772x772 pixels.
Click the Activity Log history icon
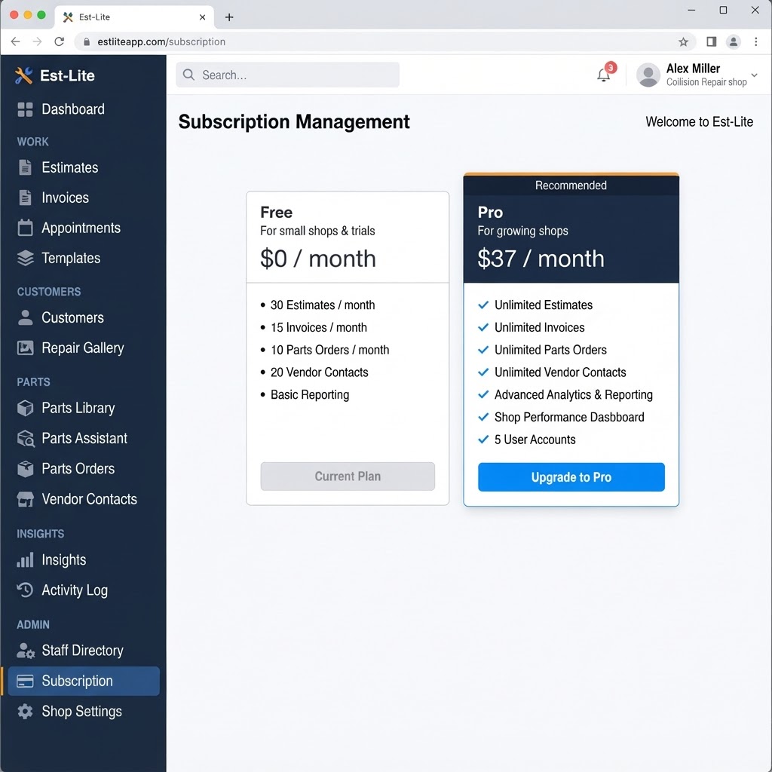[x=25, y=590]
